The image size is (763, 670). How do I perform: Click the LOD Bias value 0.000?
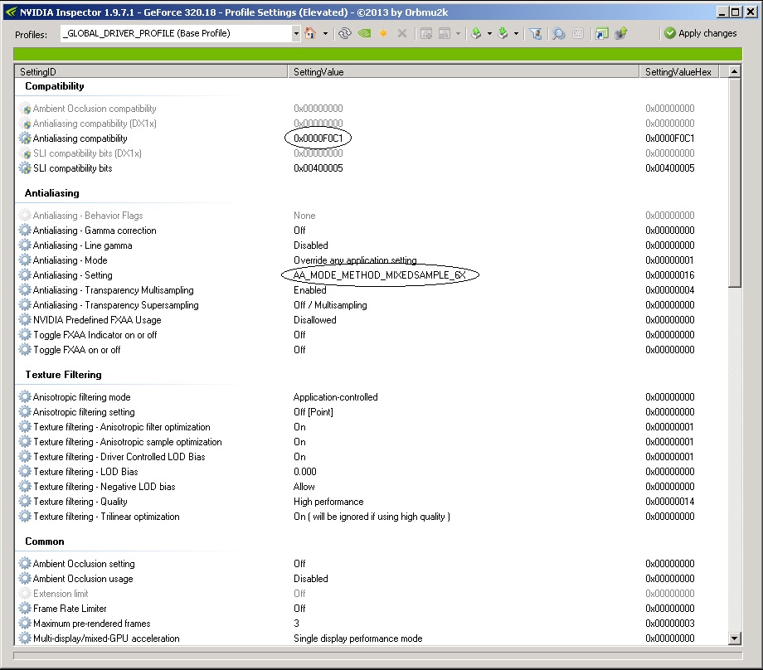coord(305,472)
